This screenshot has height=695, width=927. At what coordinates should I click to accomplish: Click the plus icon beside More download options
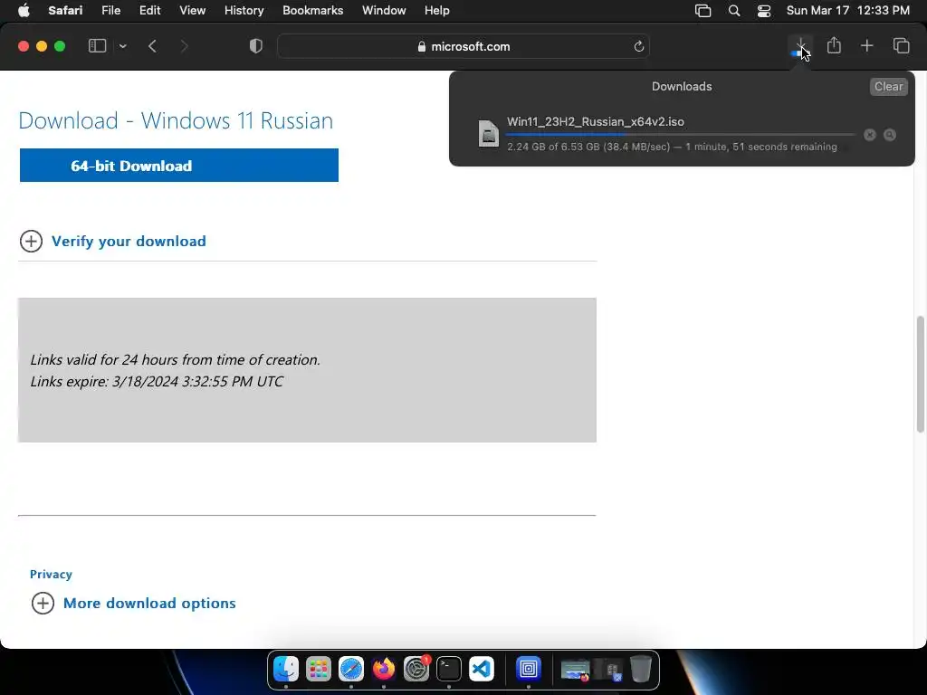pos(43,604)
